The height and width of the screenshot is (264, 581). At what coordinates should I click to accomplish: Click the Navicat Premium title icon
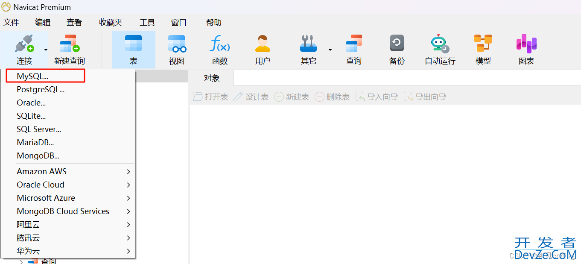click(x=6, y=7)
